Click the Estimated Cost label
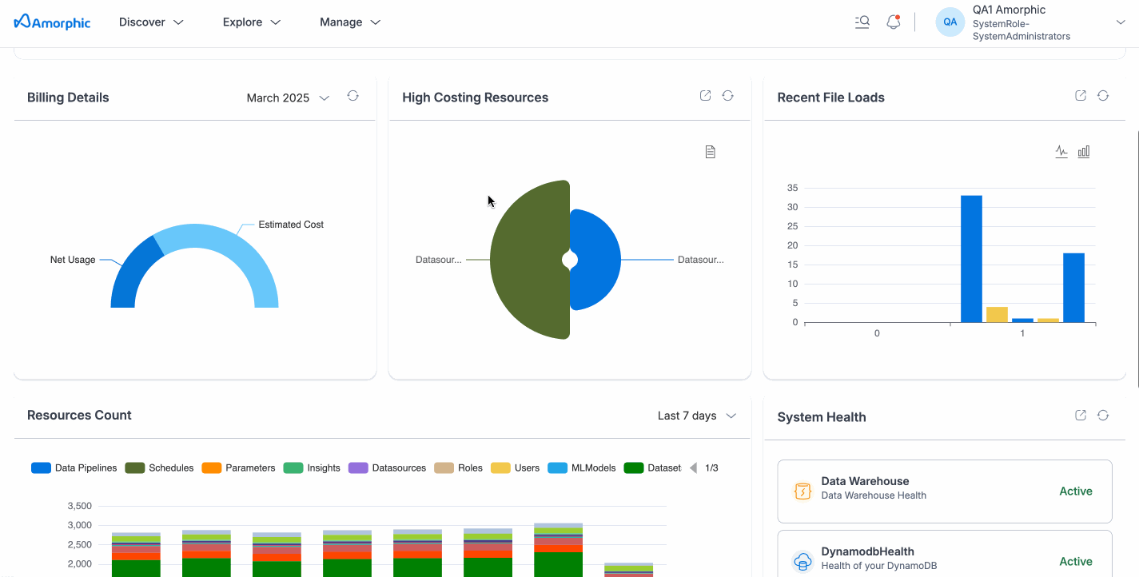This screenshot has height=577, width=1139. point(291,225)
